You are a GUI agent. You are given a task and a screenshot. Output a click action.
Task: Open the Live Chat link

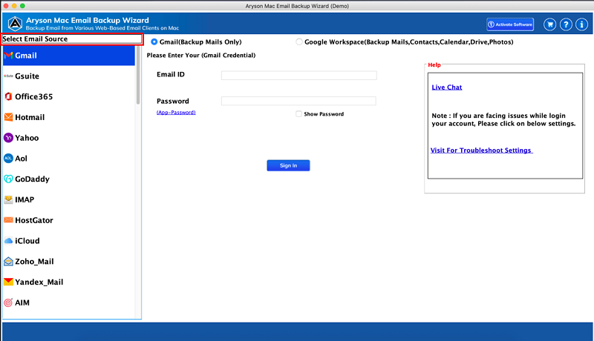pyautogui.click(x=447, y=87)
